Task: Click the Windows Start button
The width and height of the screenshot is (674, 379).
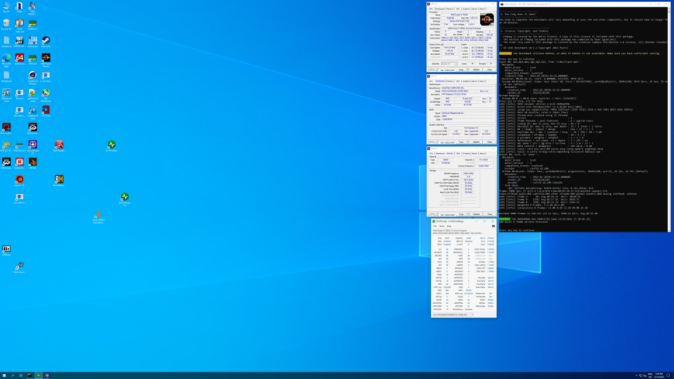Action: (4, 375)
